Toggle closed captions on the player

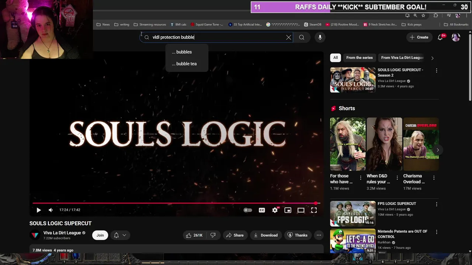click(x=262, y=210)
